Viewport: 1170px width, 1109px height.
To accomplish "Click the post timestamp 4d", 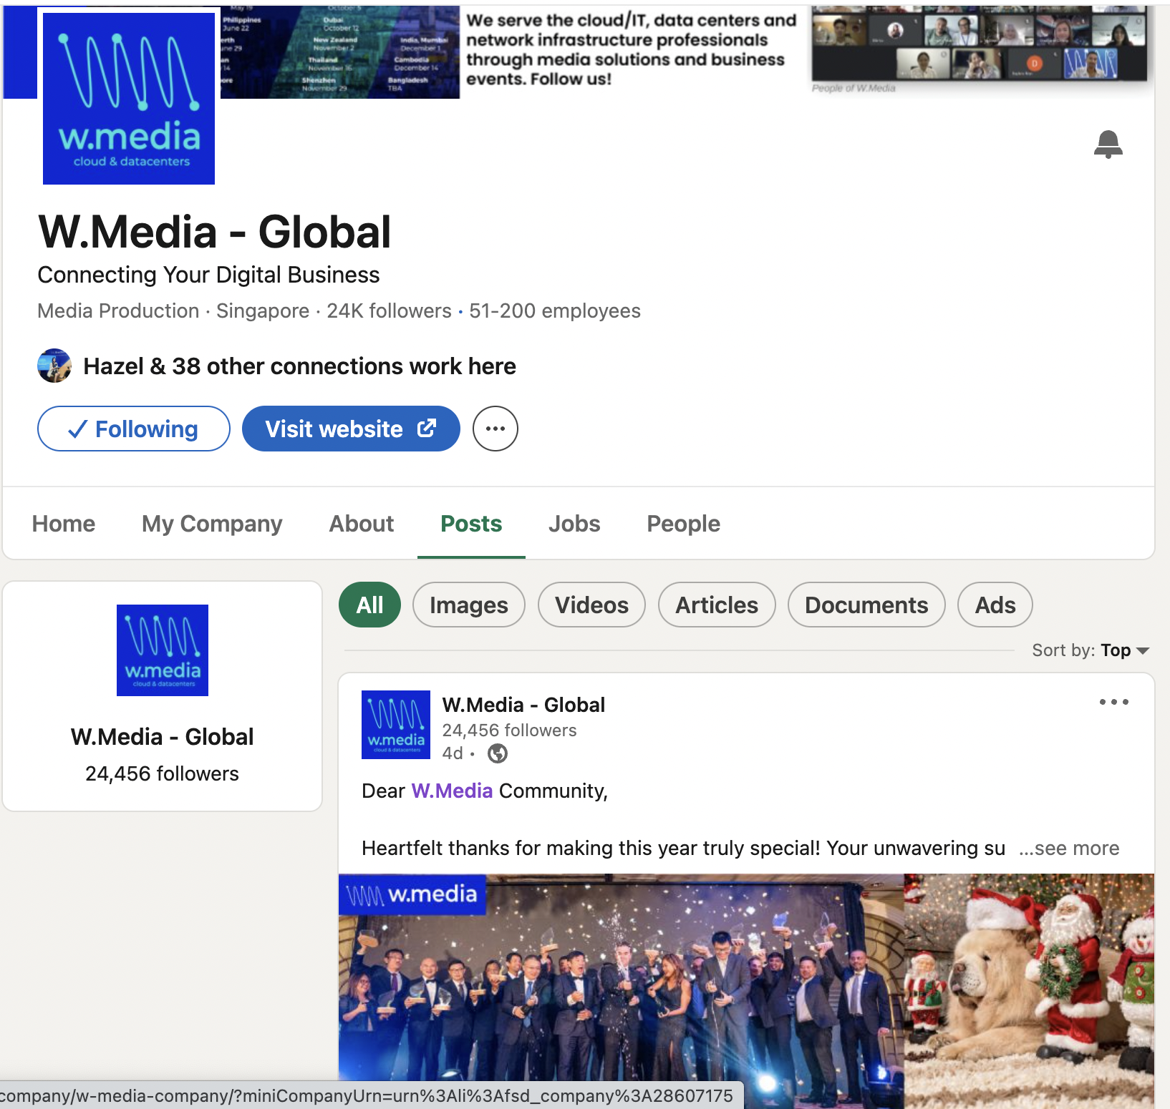I will tap(452, 753).
